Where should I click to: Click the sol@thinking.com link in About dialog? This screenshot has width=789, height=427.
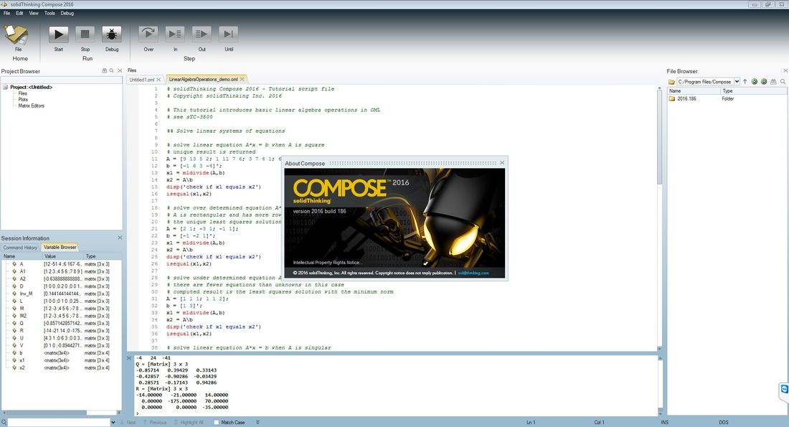pos(473,273)
